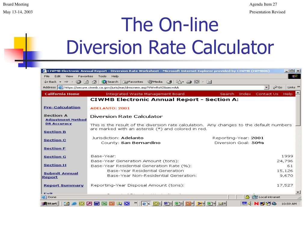
Task: Click the Home icon in toolbar
Action: tap(94, 82)
